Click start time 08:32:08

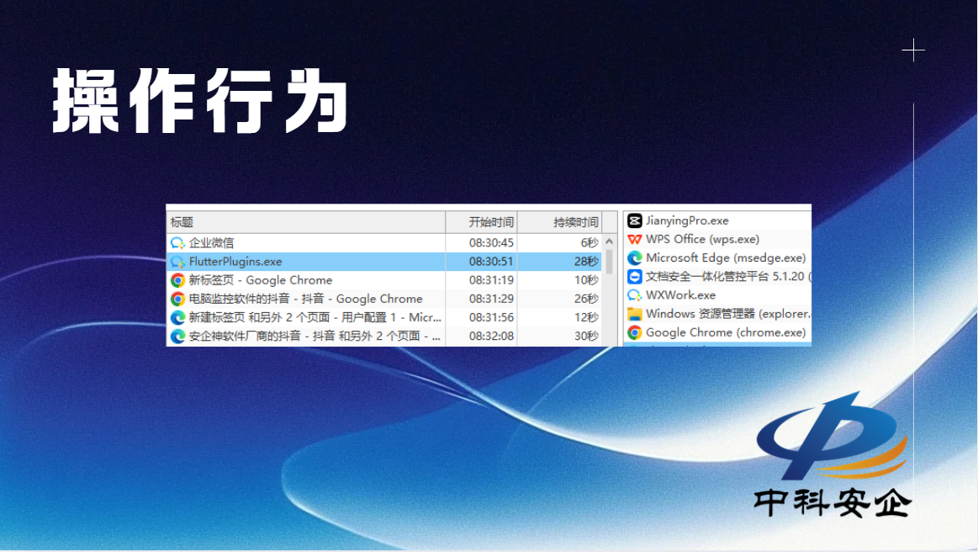[x=491, y=336]
